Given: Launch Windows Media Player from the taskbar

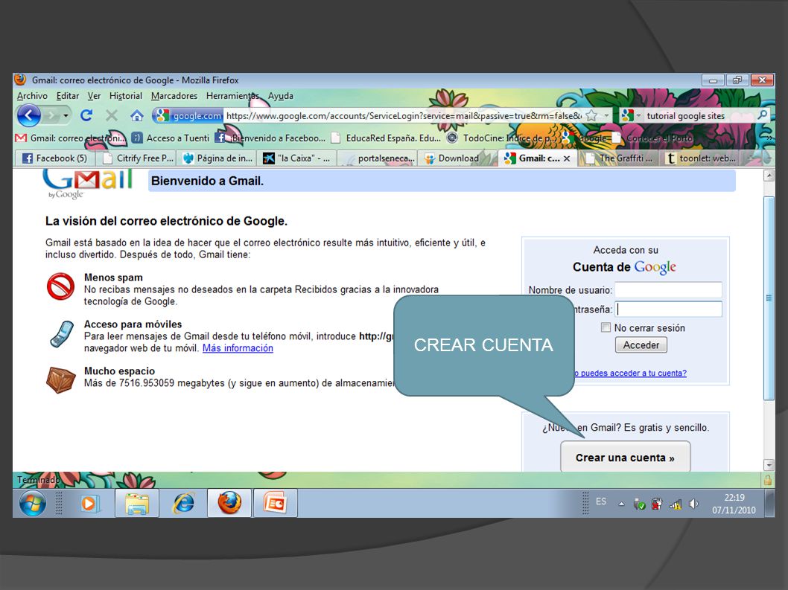Looking at the screenshot, I should coord(89,503).
